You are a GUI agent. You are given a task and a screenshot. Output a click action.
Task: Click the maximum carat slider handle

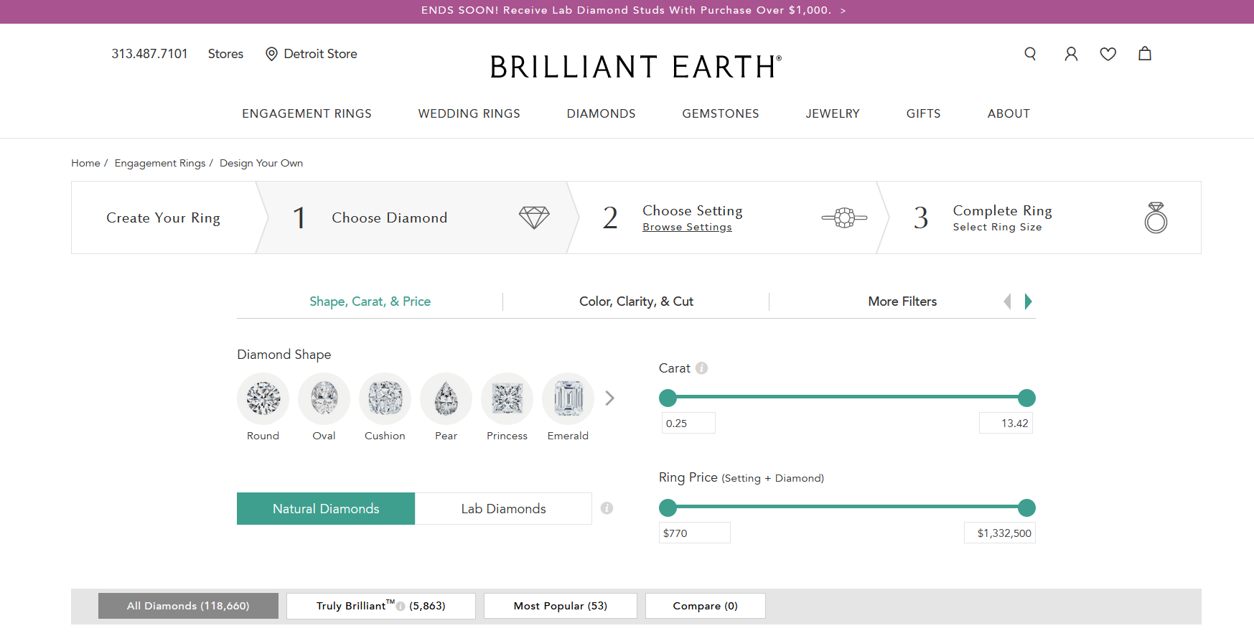(x=1026, y=398)
